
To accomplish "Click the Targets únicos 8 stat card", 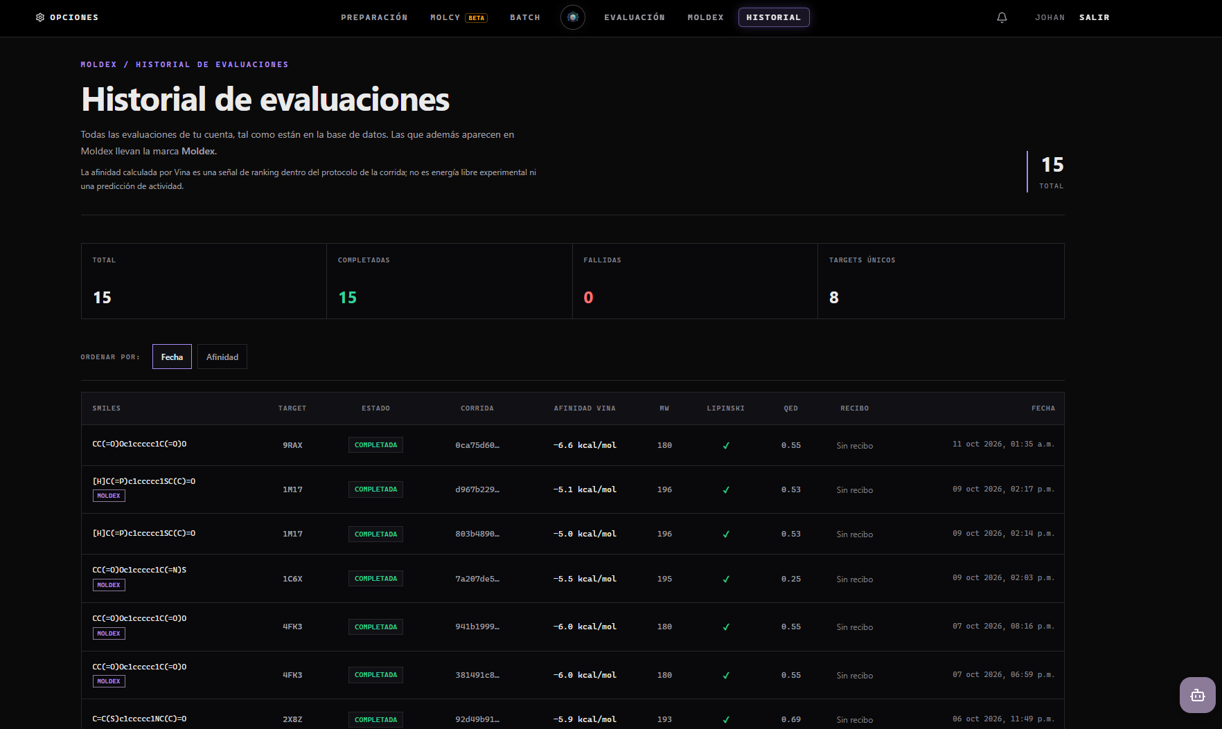I will tap(941, 281).
